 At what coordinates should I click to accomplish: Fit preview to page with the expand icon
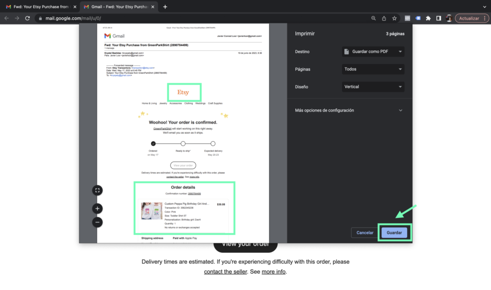click(97, 190)
